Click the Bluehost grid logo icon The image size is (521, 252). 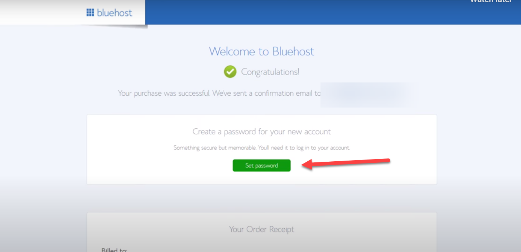(90, 13)
